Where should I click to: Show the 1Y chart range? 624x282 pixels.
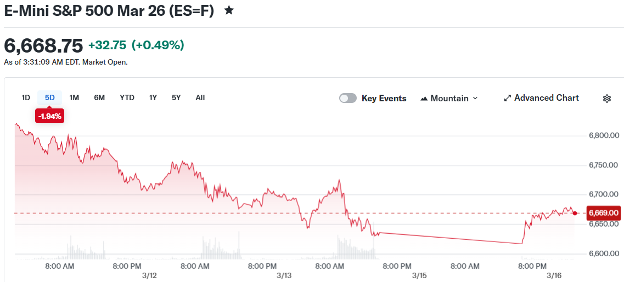pos(153,98)
